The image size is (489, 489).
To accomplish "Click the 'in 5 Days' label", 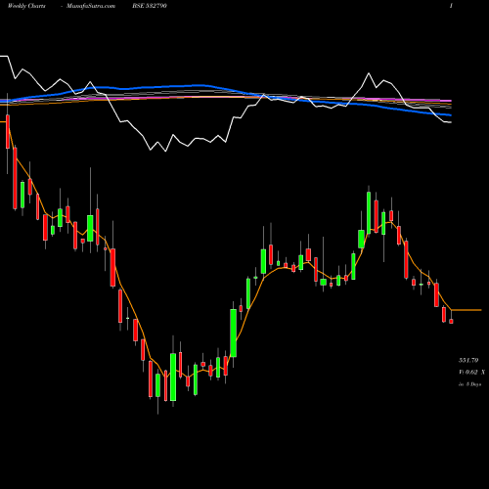I will pyautogui.click(x=469, y=384).
